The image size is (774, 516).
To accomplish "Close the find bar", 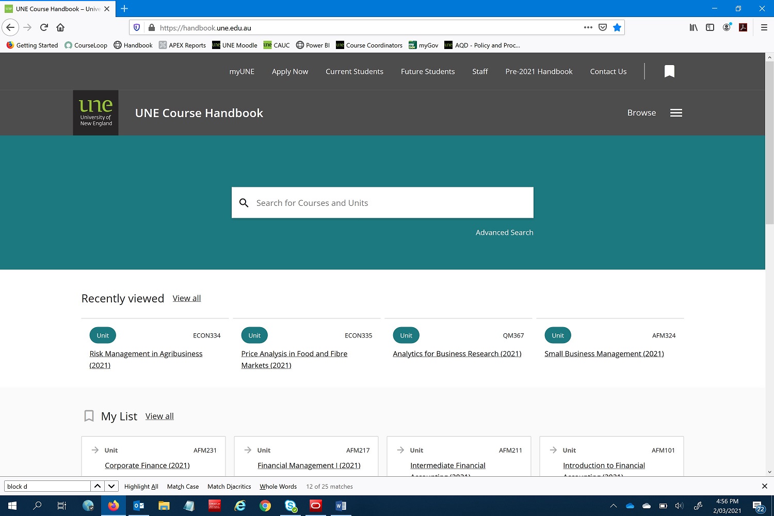I will click(765, 486).
